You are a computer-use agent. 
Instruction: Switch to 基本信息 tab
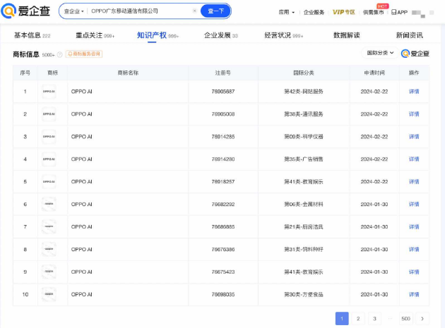[32, 35]
